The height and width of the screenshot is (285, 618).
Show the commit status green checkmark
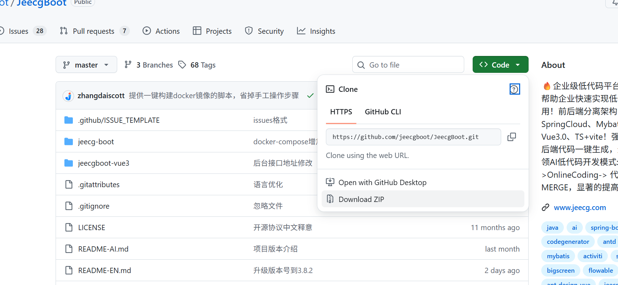[310, 96]
